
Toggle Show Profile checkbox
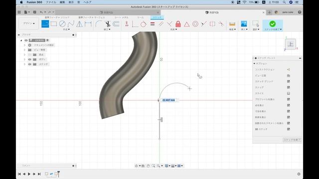click(x=289, y=99)
